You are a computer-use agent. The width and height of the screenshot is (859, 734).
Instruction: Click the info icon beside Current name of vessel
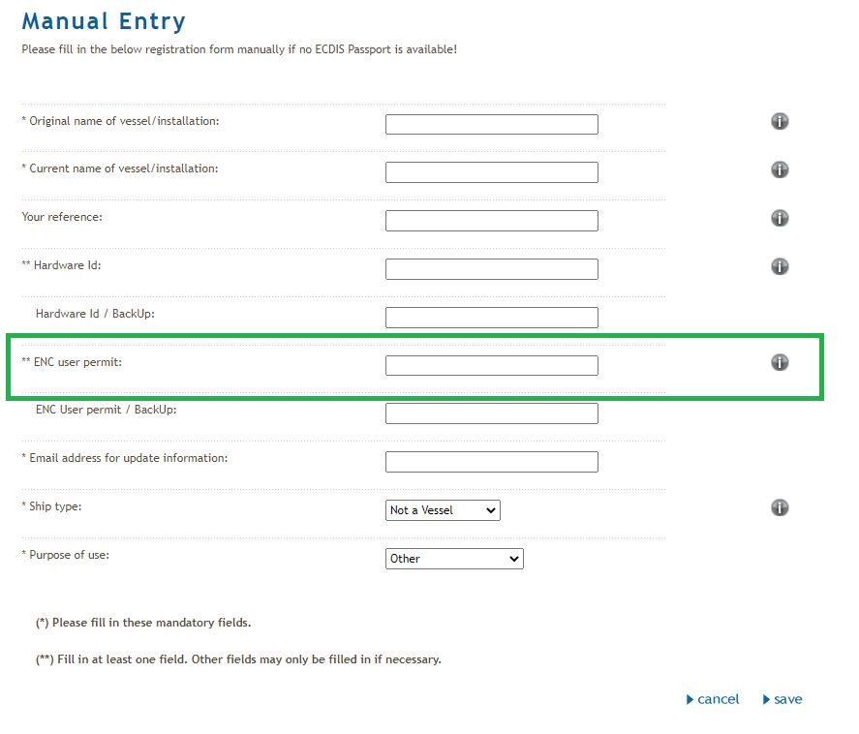pos(780,169)
